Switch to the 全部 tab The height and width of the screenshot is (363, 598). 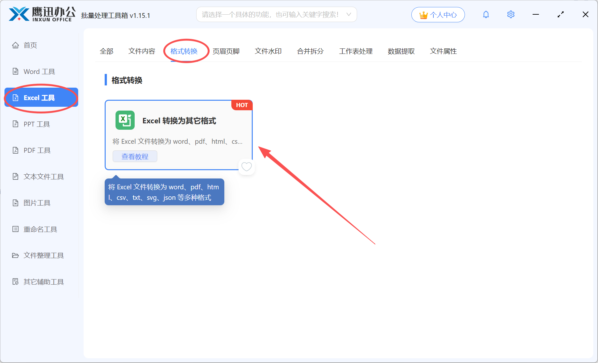tap(107, 51)
